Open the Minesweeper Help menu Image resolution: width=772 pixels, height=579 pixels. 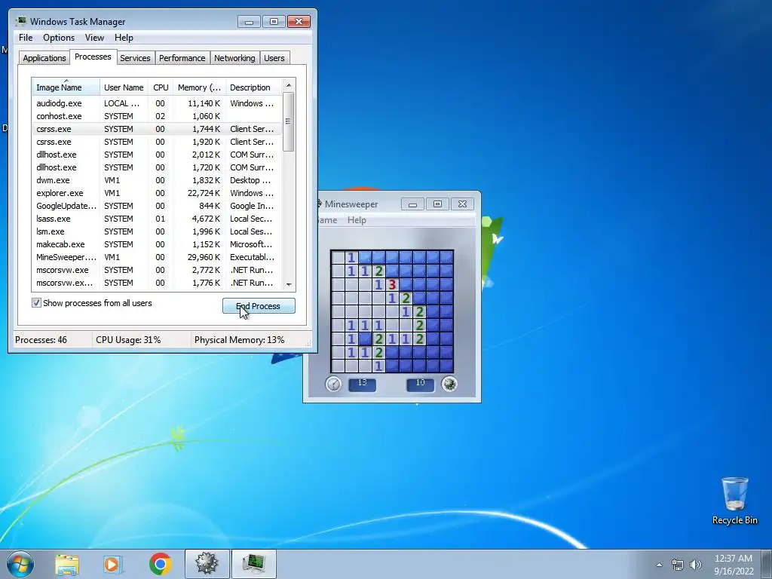coord(357,220)
